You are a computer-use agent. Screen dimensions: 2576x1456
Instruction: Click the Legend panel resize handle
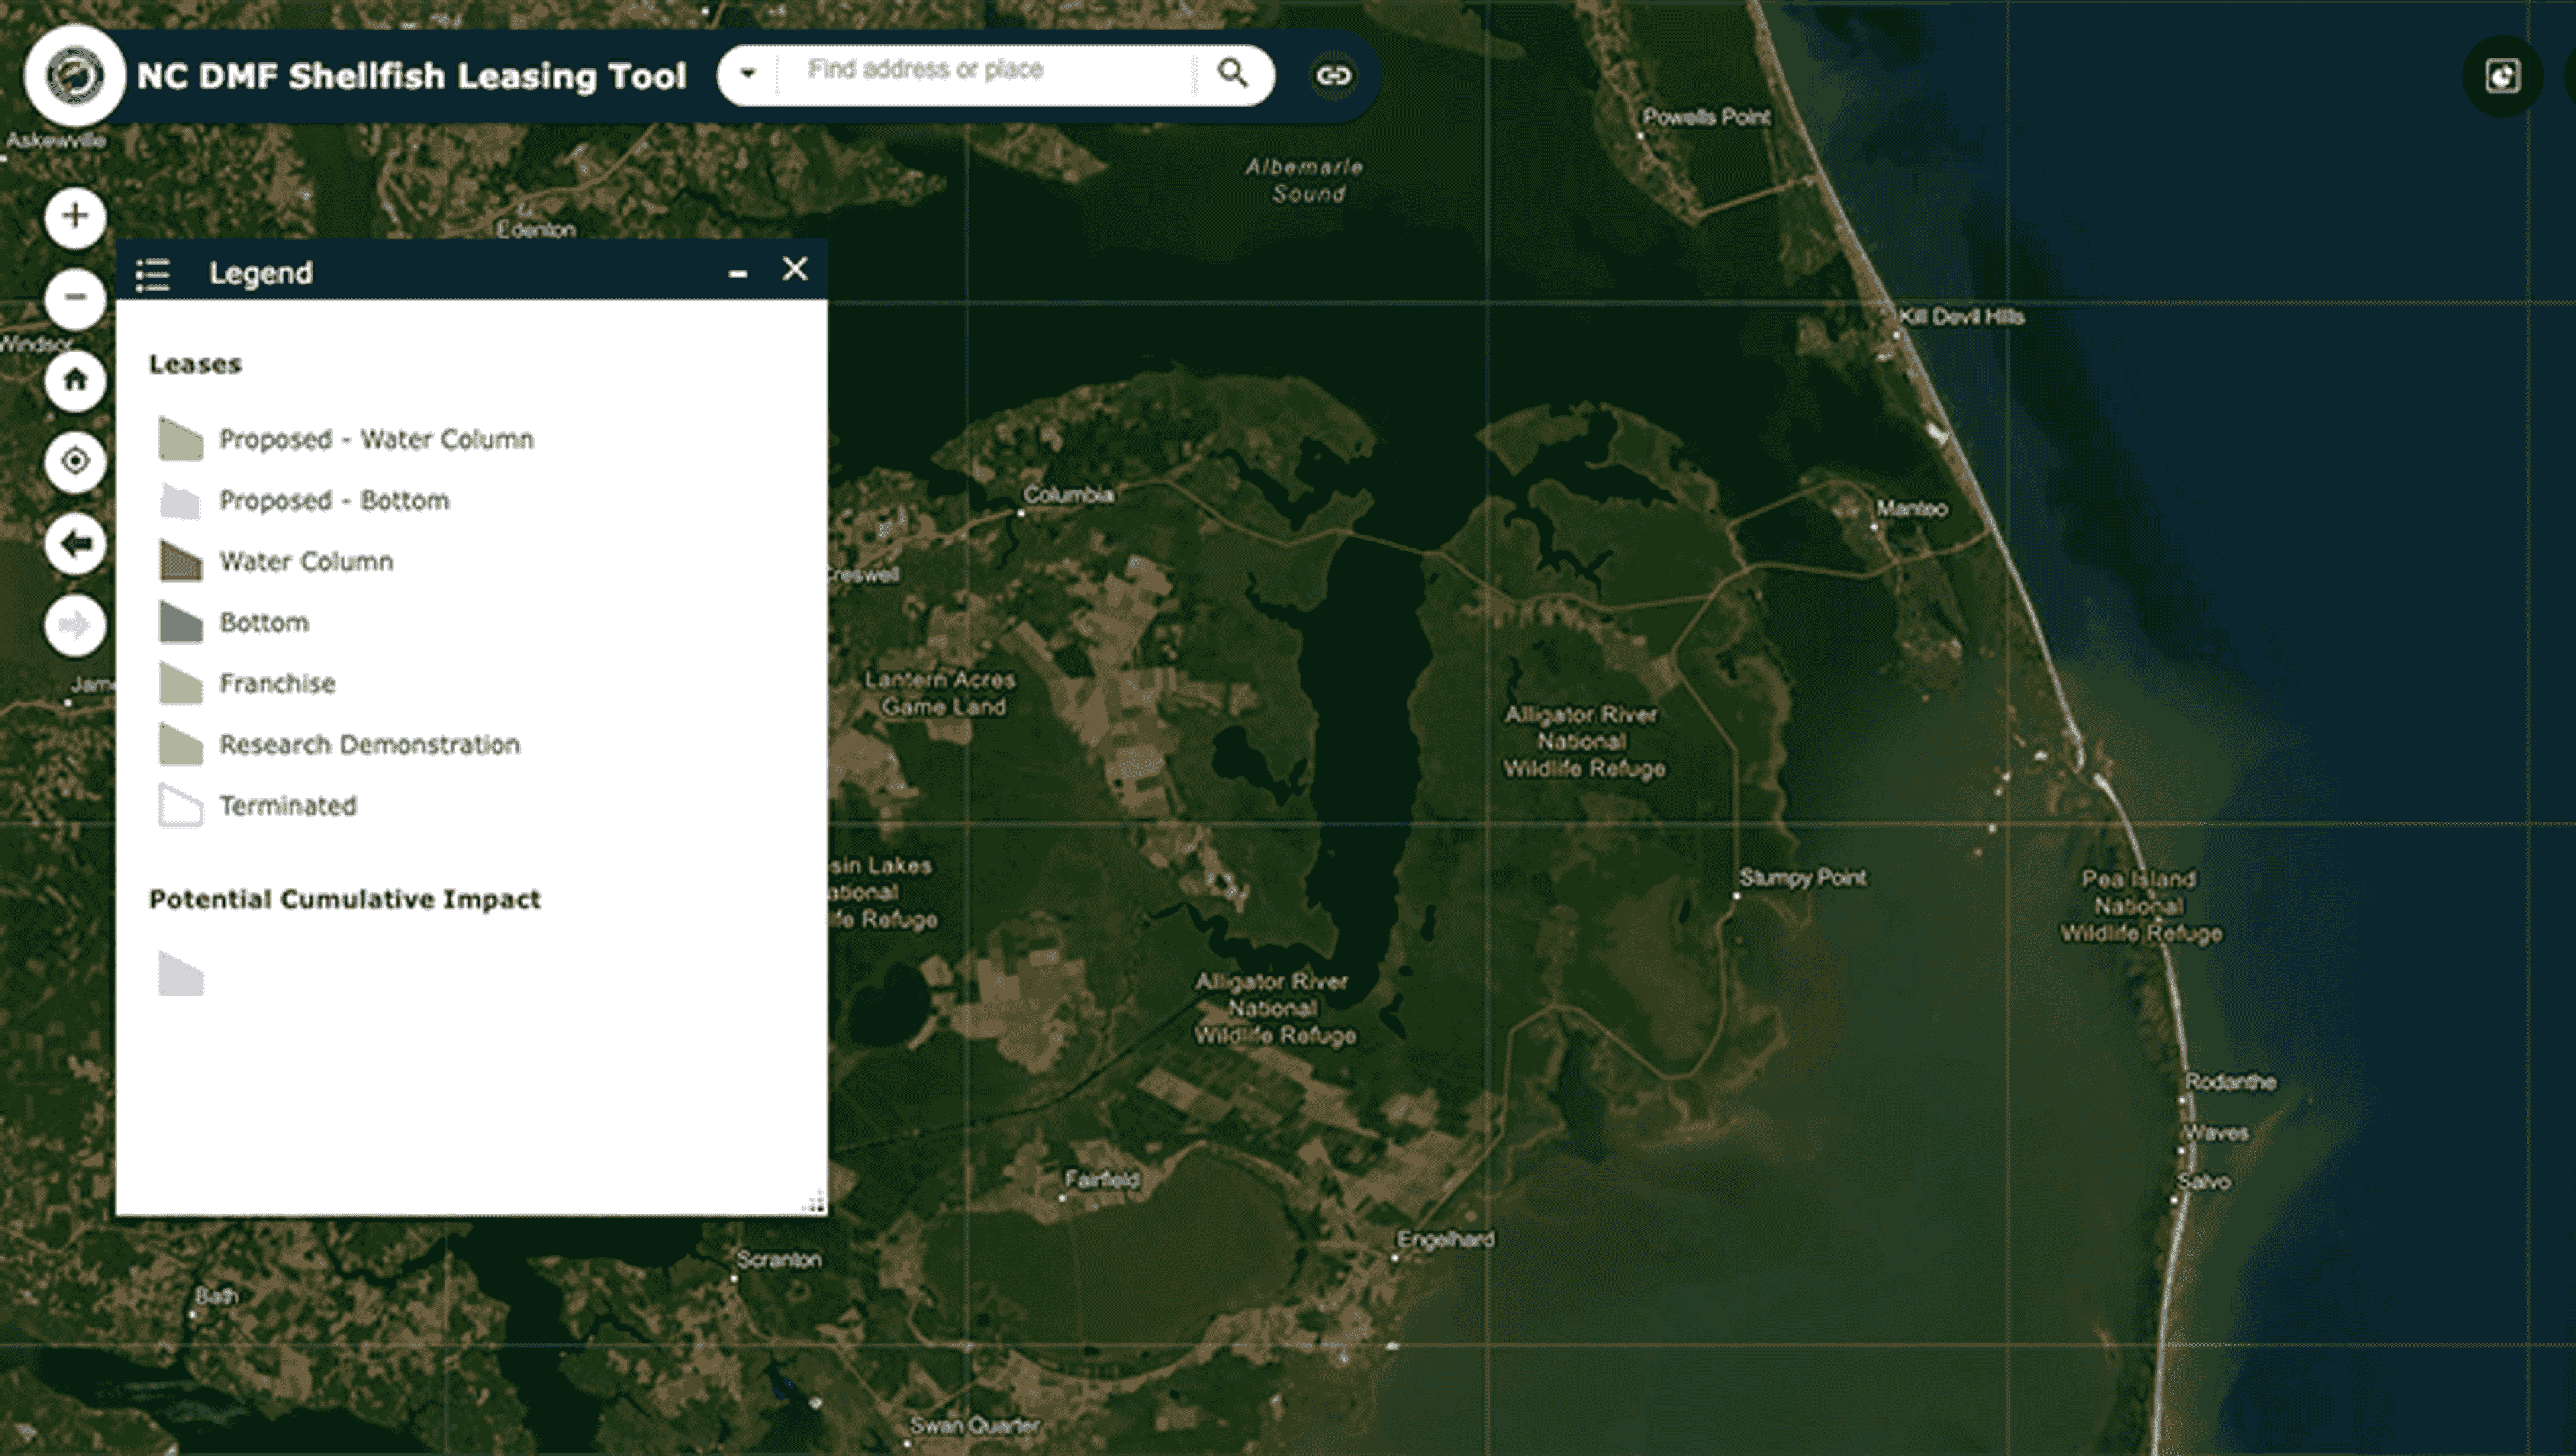pyautogui.click(x=817, y=1203)
